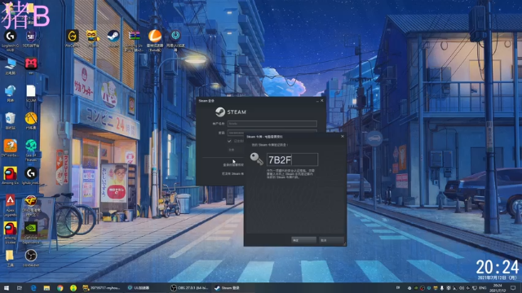Launch the orange Leigod accelerator shortcut
Screen dimensions: 522x293
click(x=155, y=36)
